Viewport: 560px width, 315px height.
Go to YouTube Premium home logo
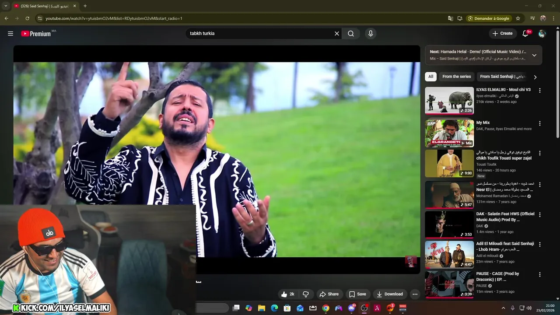pos(36,34)
